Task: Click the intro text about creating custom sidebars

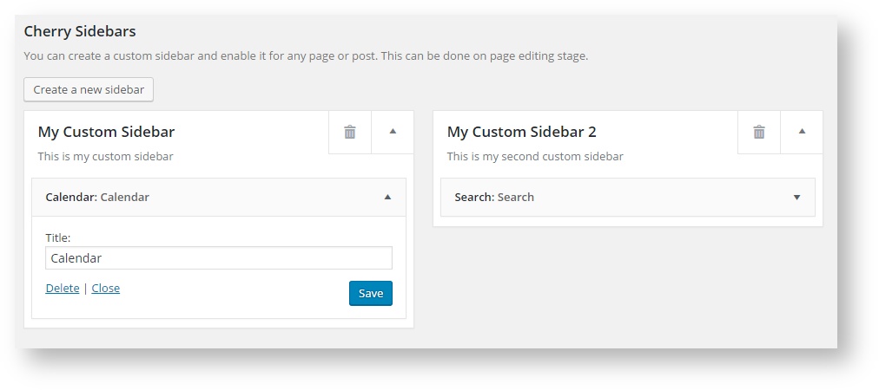Action: point(306,56)
